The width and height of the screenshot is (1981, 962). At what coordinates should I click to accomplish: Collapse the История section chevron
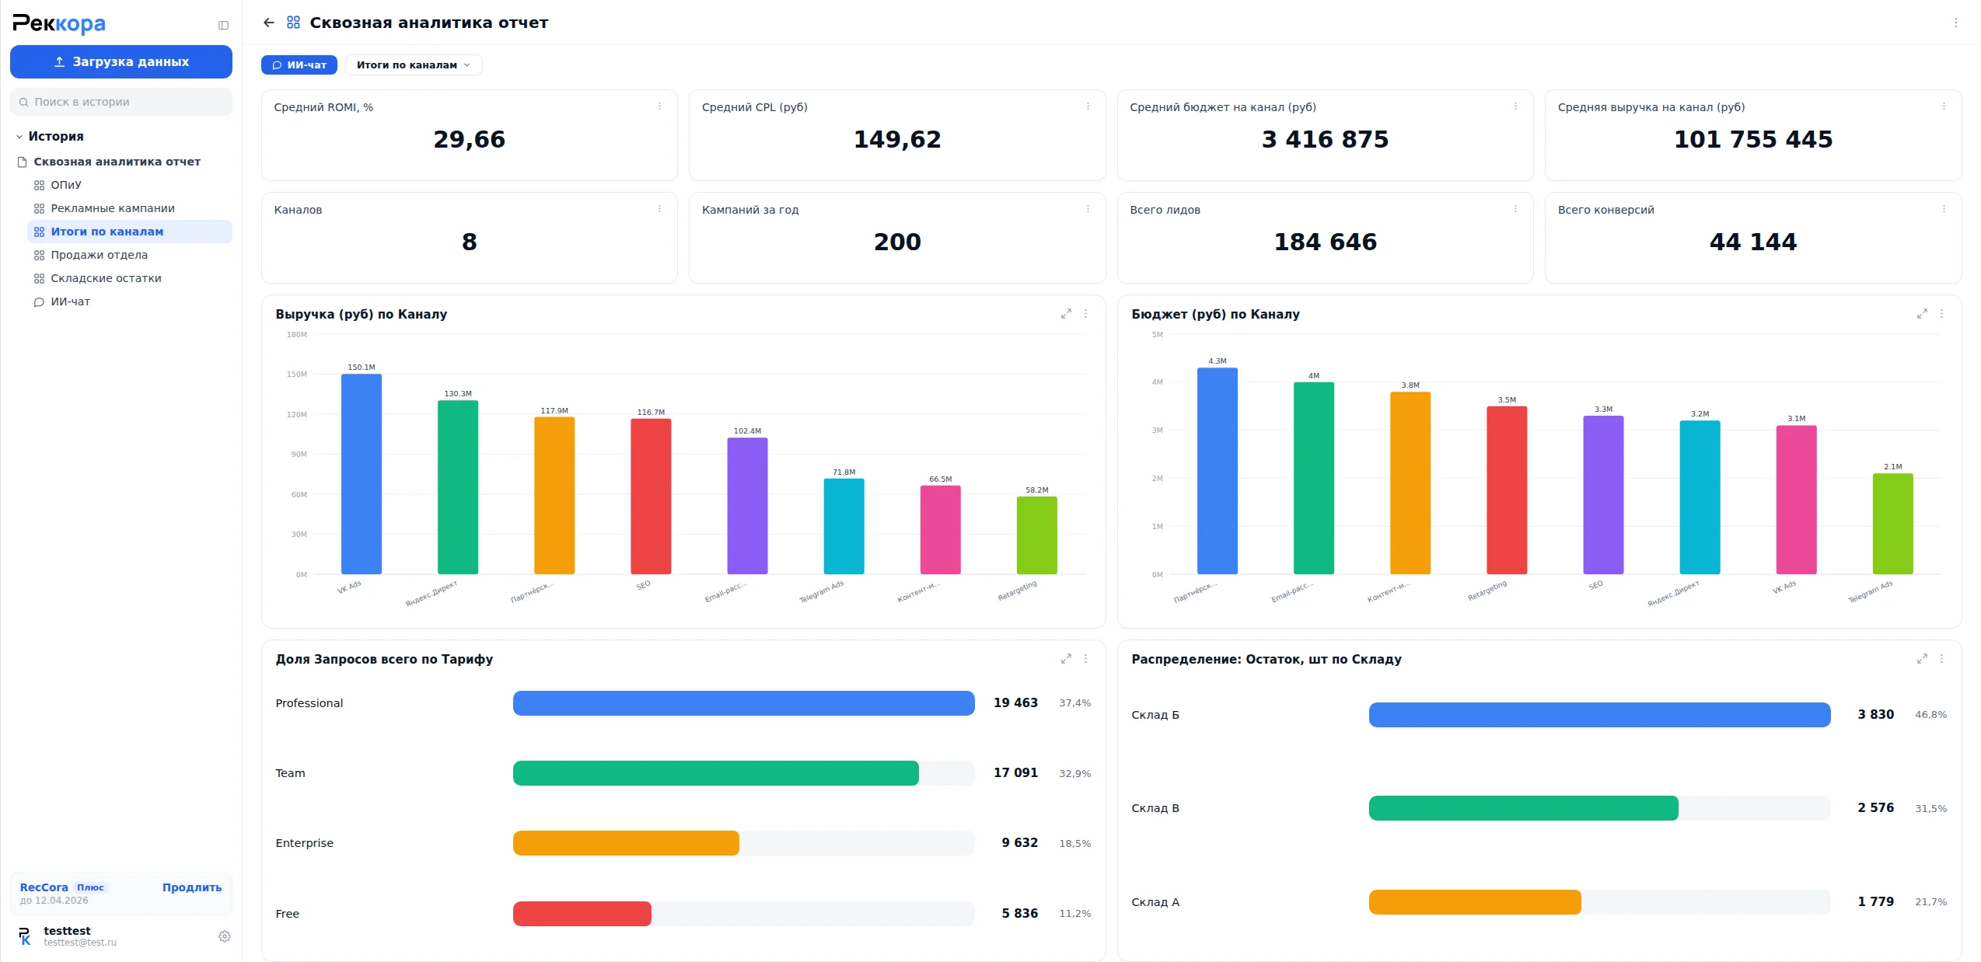tap(19, 137)
